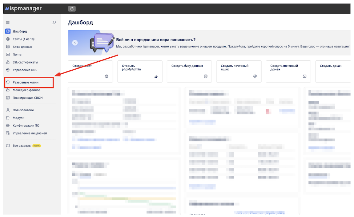Click the Создать домен card

click(332, 71)
